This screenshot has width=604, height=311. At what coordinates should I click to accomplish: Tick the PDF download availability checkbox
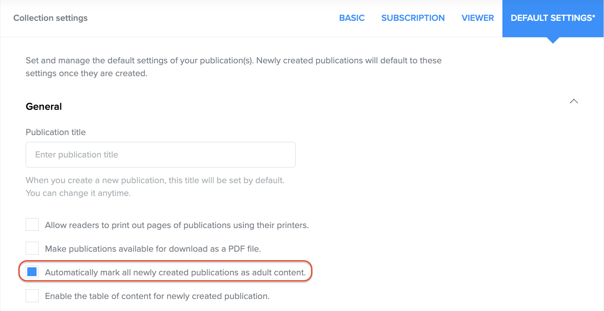pos(32,248)
